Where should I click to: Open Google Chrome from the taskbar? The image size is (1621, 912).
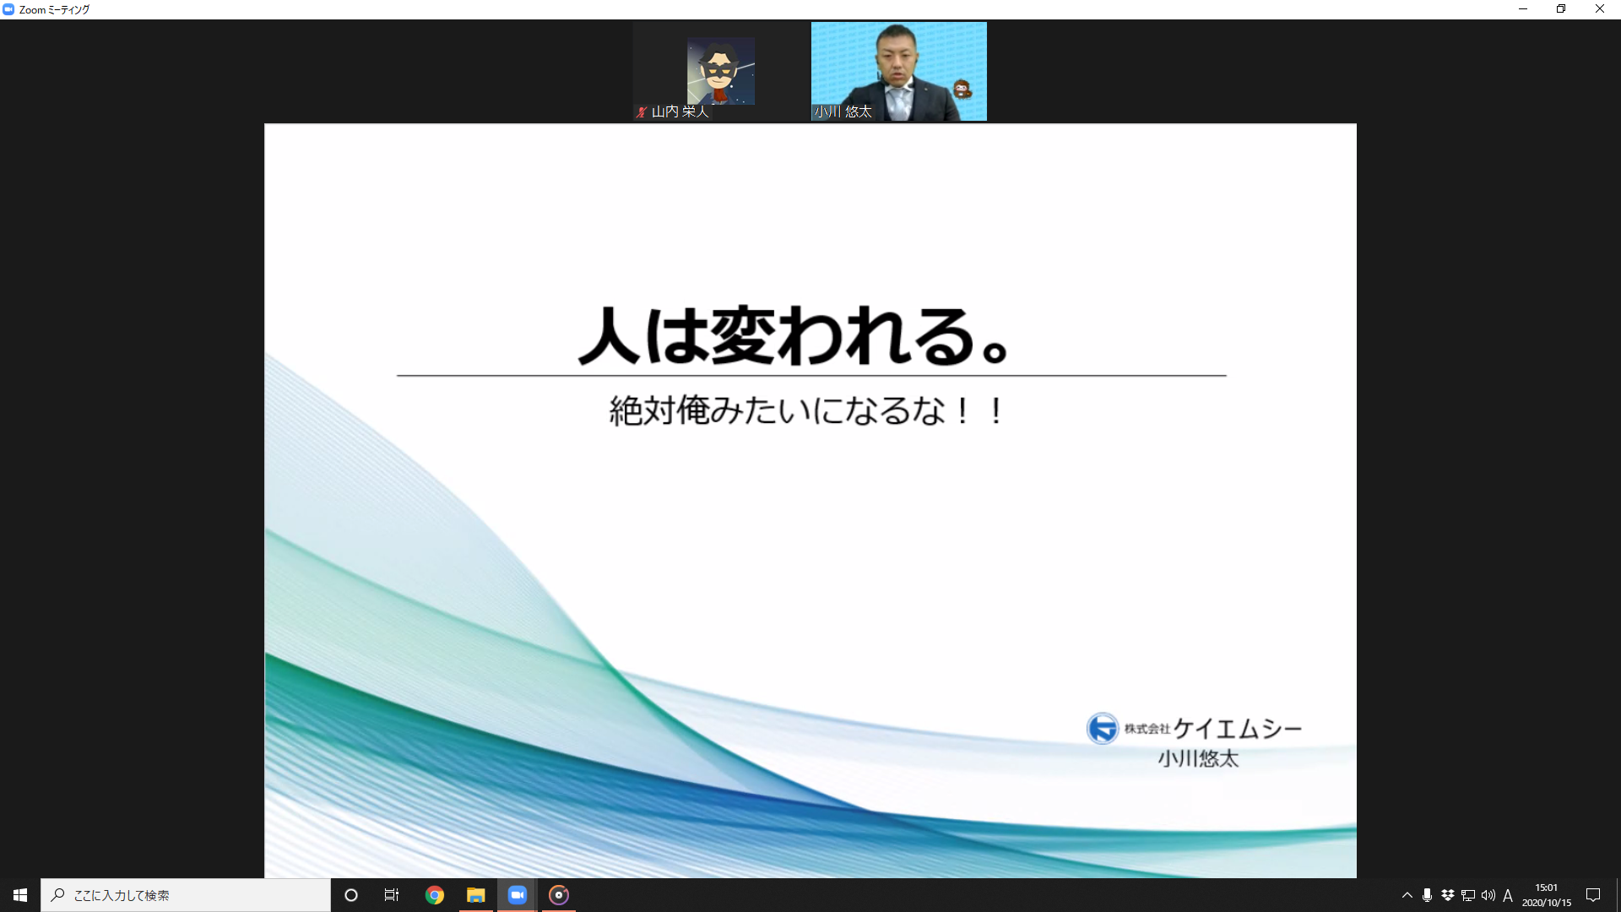(x=435, y=895)
